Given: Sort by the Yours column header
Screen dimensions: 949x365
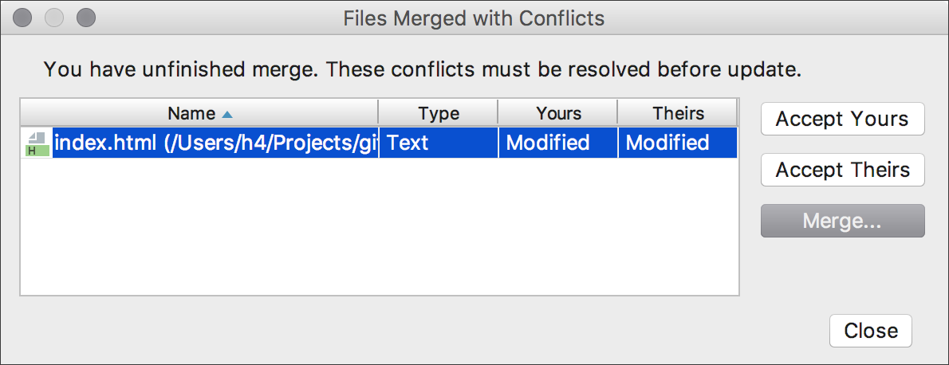Looking at the screenshot, I should pos(558,113).
